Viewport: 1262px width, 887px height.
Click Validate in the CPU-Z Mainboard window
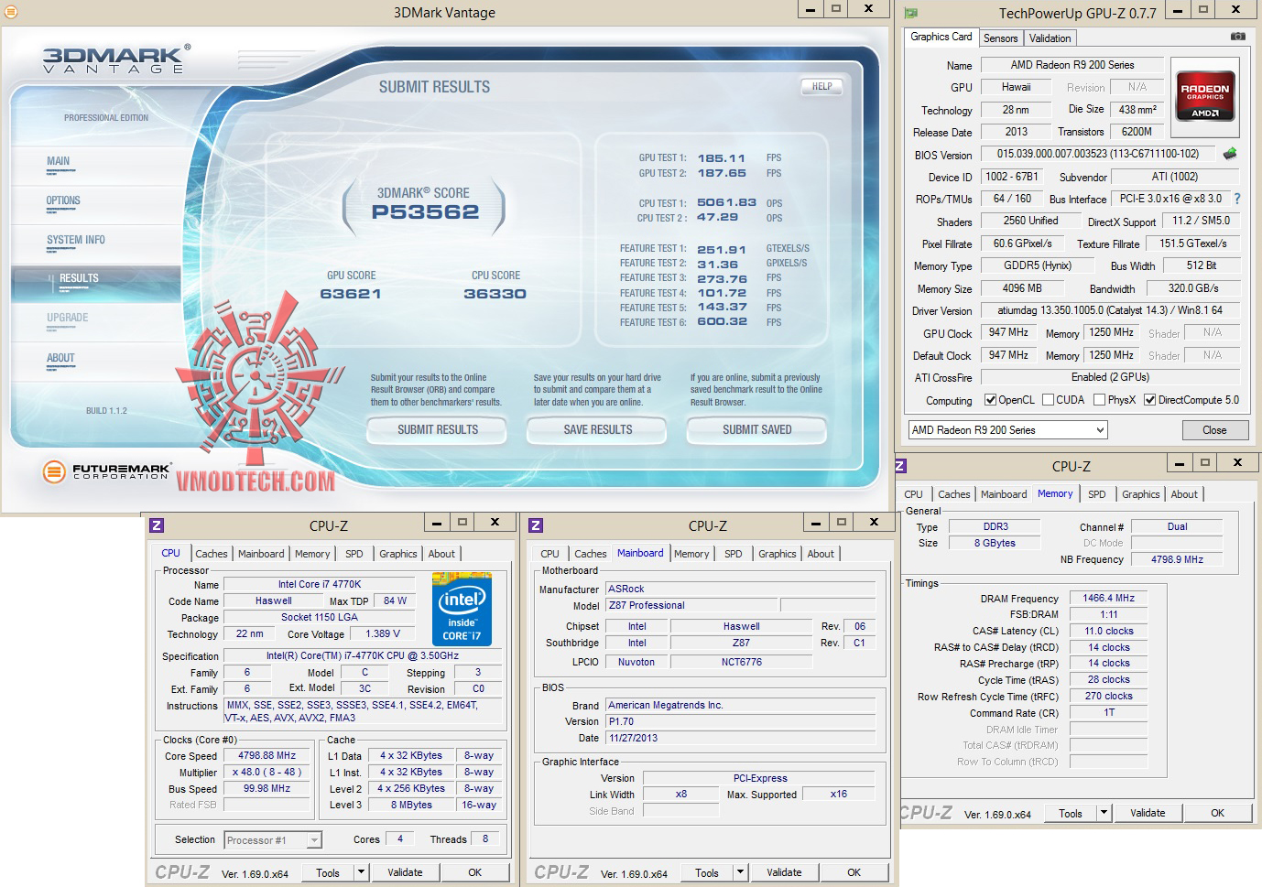pos(784,872)
